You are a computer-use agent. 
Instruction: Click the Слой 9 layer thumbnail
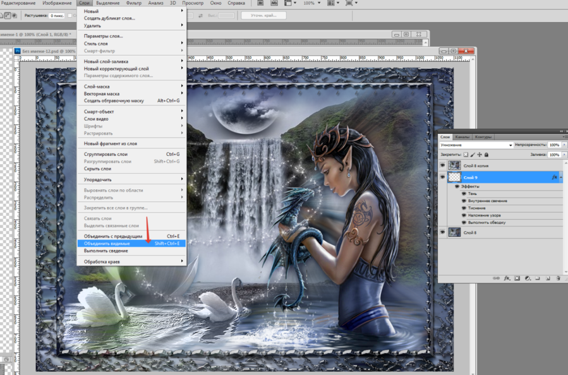[454, 177]
